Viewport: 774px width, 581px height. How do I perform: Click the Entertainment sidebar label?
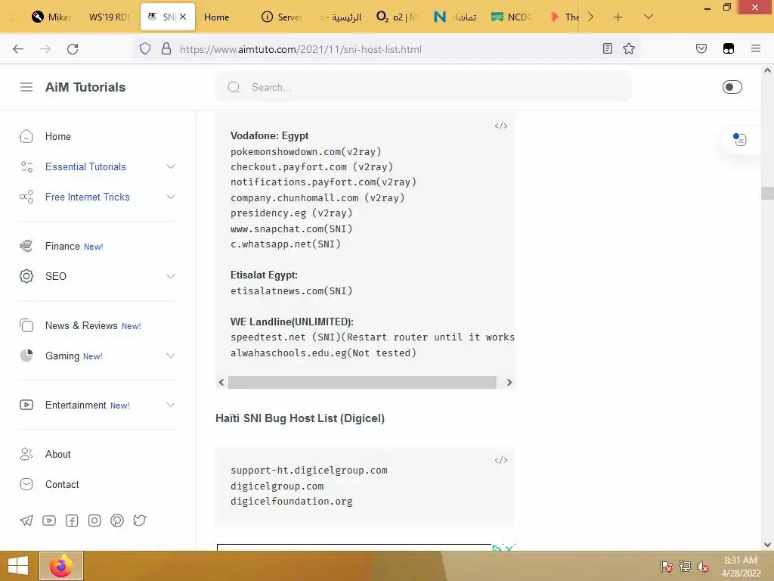point(76,405)
